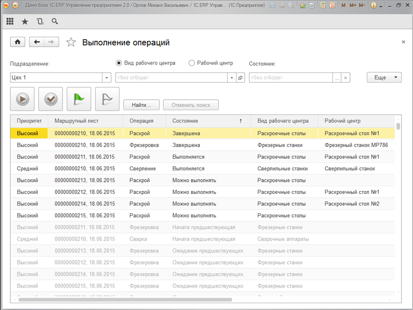Open global search magnifier icon
Screen dimensions: 413x310
coord(55,21)
